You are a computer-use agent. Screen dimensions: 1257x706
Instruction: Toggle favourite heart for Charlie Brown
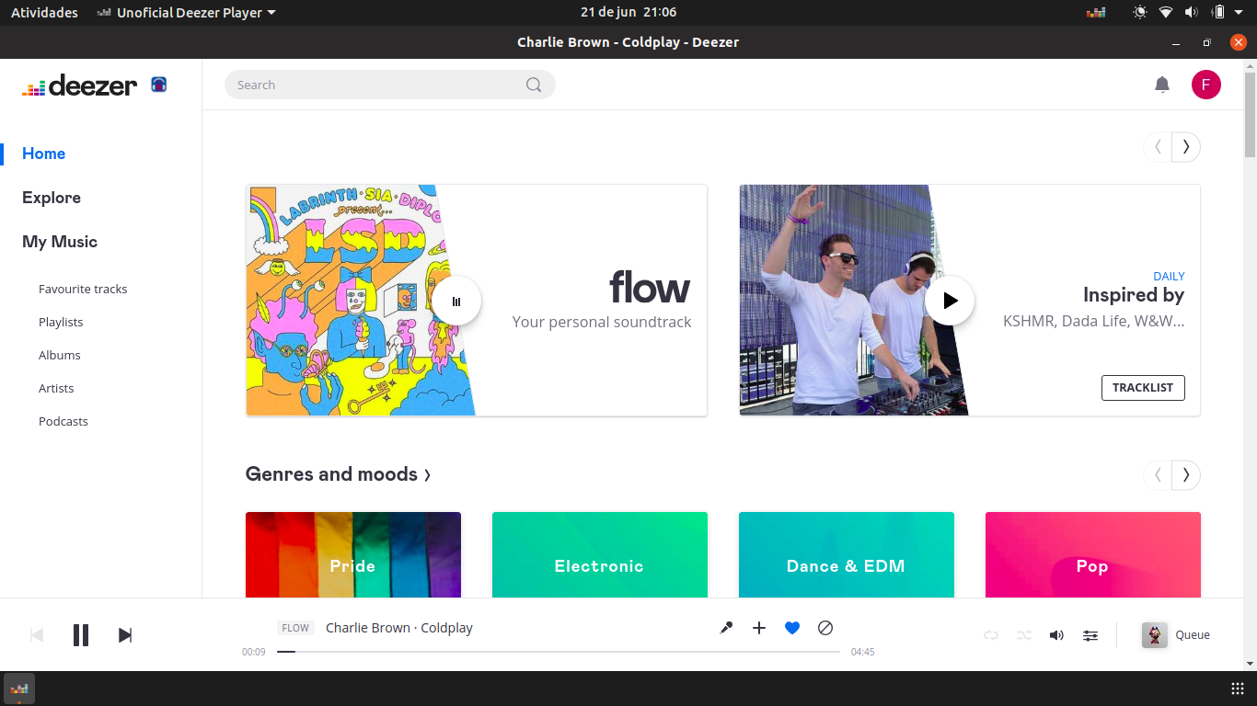[792, 628]
